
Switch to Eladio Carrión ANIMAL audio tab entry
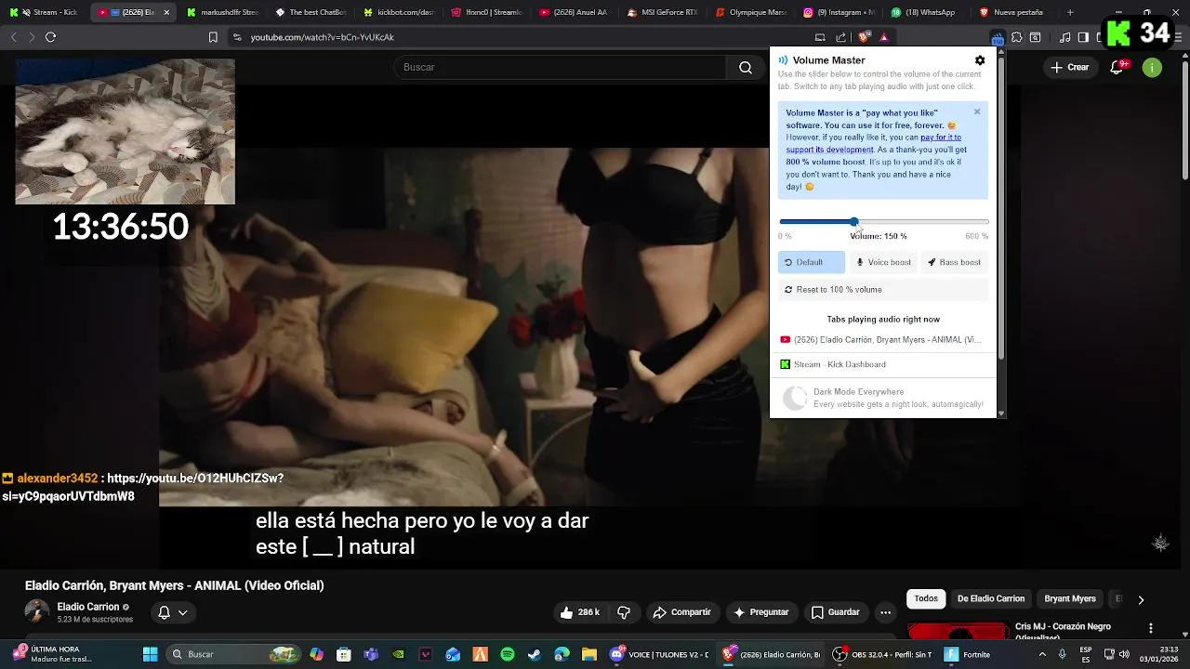coord(881,340)
